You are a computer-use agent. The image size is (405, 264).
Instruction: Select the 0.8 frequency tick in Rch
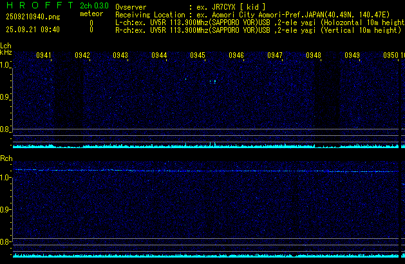6,241
